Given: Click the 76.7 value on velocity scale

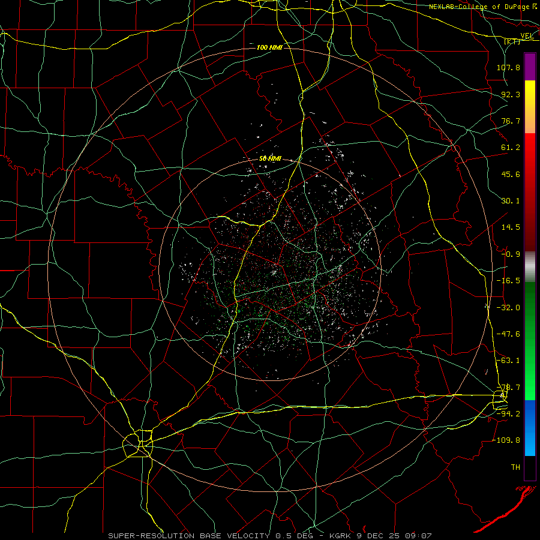Looking at the screenshot, I should click(511, 121).
